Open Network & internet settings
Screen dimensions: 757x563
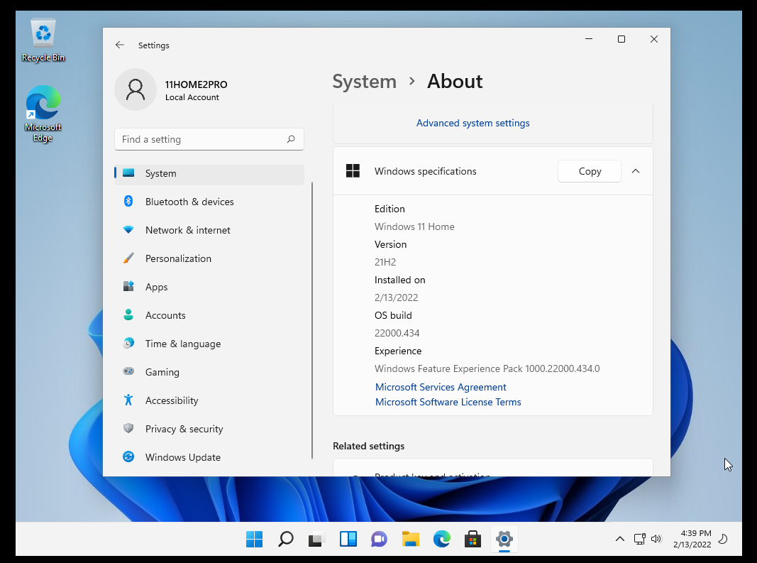(209, 230)
